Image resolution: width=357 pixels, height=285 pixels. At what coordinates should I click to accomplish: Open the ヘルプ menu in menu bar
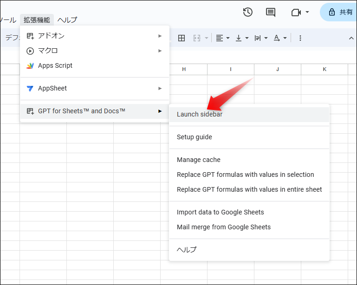pyautogui.click(x=67, y=20)
